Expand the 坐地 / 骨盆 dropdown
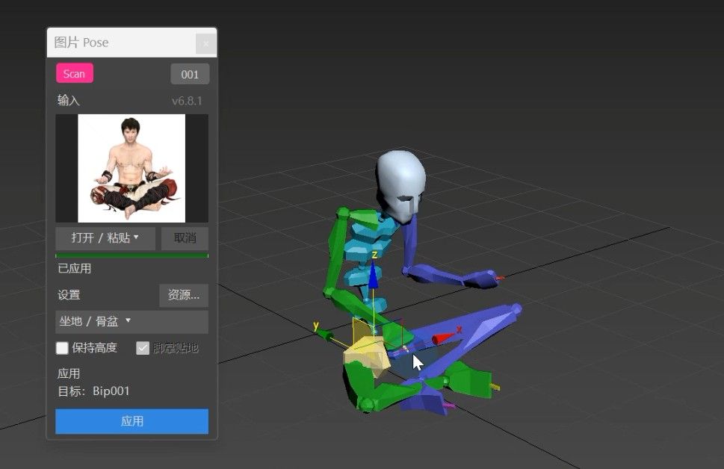This screenshot has width=724, height=469. click(132, 321)
